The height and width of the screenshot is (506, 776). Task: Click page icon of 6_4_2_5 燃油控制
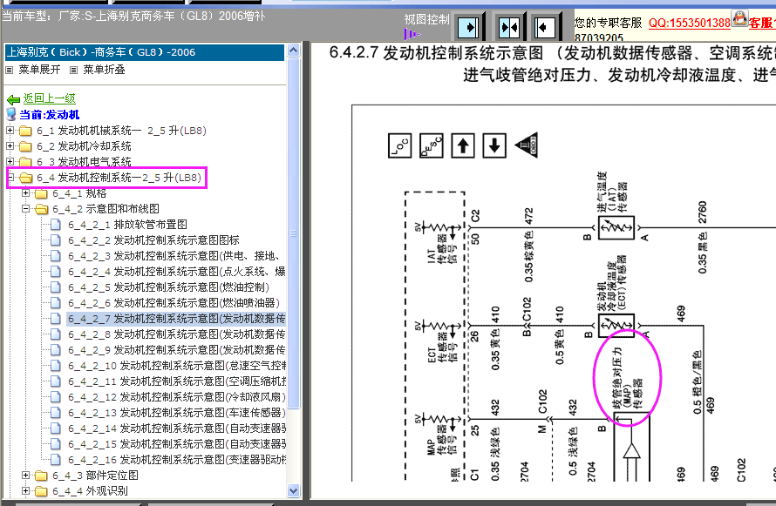(56, 287)
